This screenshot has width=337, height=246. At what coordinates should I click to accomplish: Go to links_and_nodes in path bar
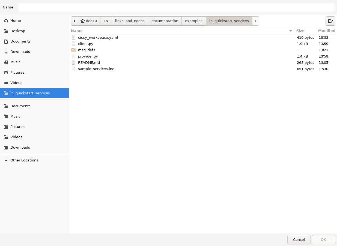[130, 21]
